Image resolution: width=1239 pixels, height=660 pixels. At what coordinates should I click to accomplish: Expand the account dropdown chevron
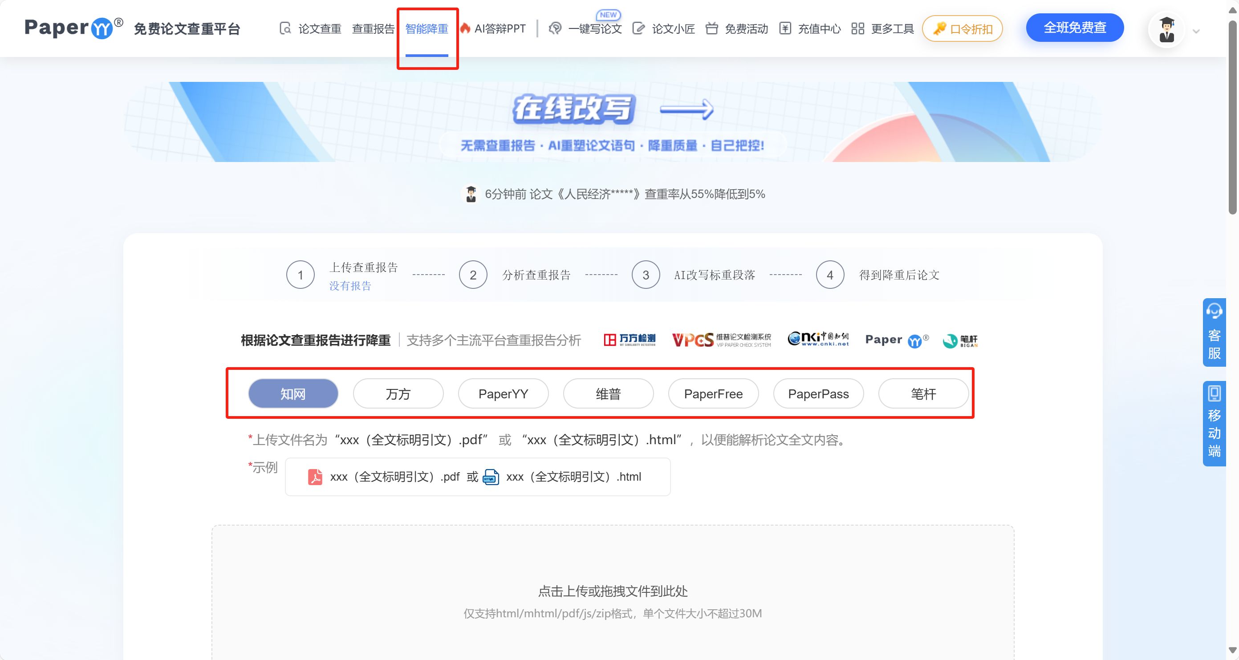click(x=1196, y=32)
